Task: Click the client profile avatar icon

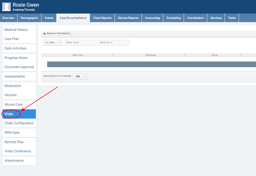Action: (x=6, y=7)
